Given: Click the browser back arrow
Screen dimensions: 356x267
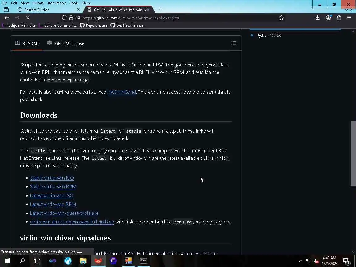Looking at the screenshot, I should tap(7, 18).
